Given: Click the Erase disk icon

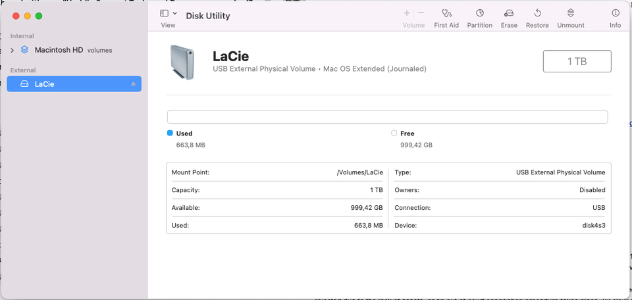Looking at the screenshot, I should pos(508,13).
